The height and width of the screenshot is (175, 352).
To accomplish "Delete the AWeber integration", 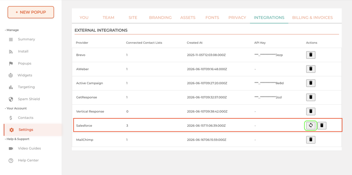I will point(311,69).
